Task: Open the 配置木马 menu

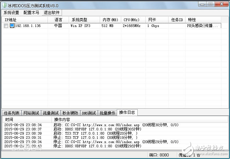Action: 31,13
